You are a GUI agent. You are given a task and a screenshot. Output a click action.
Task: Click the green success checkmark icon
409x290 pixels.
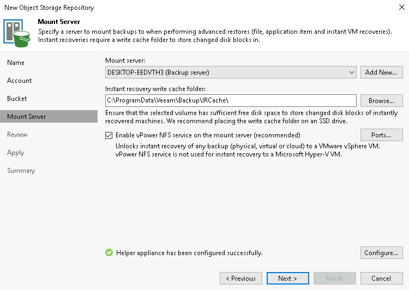[109, 252]
